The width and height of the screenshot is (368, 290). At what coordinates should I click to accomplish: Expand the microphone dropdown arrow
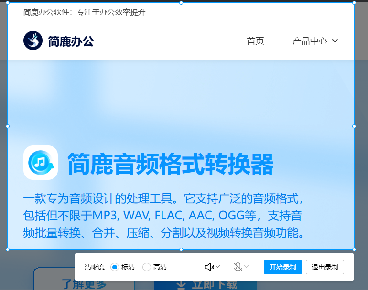[247, 266]
